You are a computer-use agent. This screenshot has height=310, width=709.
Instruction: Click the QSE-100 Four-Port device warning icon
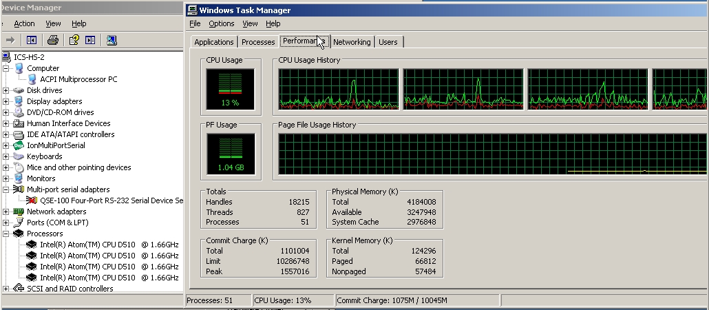coord(32,200)
